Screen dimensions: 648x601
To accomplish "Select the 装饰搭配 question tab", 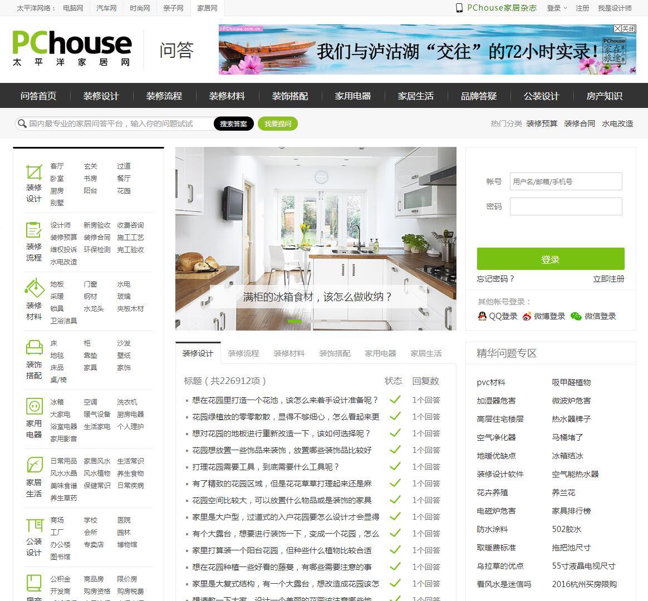I will click(335, 353).
